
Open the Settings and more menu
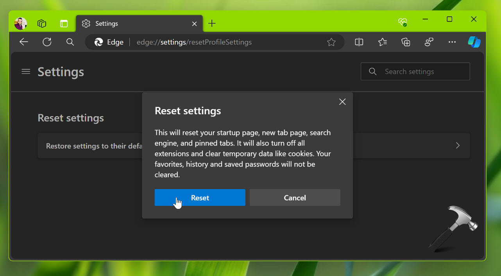[x=452, y=42]
